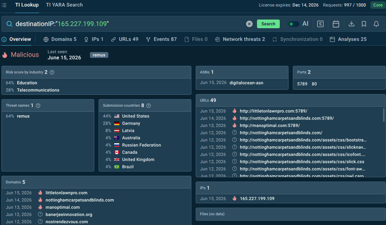386x225 pixels.
Task: Switch to TI YARA Search tab
Action: 64,5
